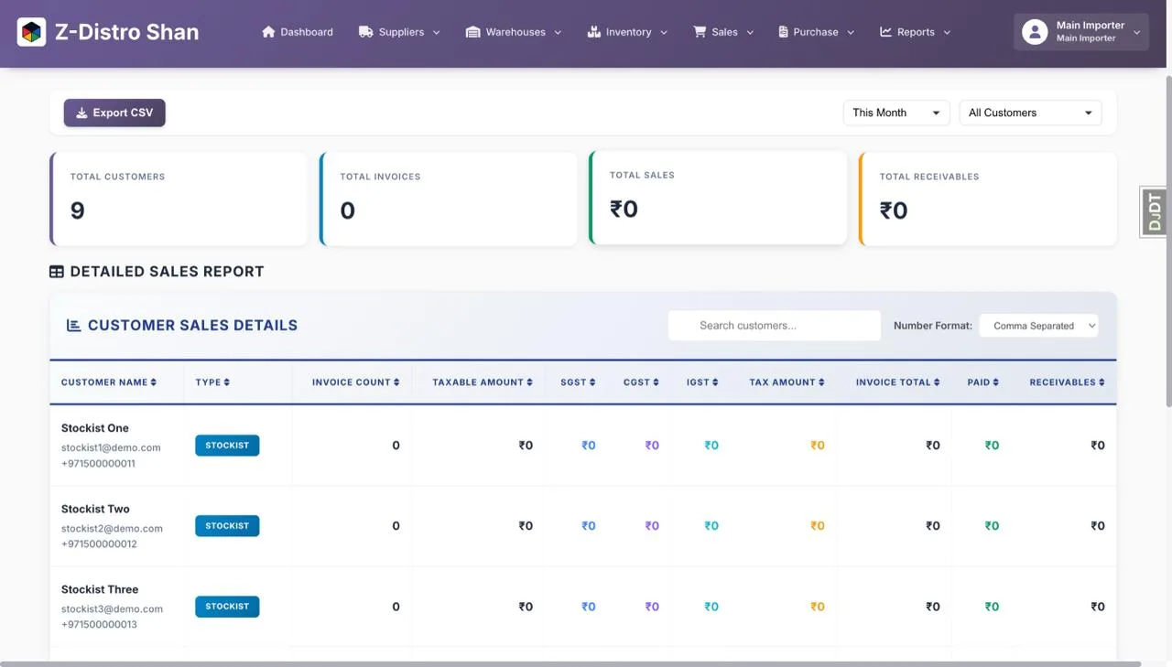Sort by Taxable Amount column
Viewport: 1172px width, 667px height.
(483, 382)
